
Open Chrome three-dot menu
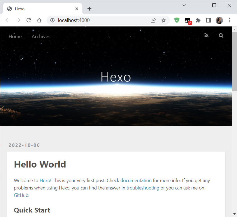coord(230,20)
